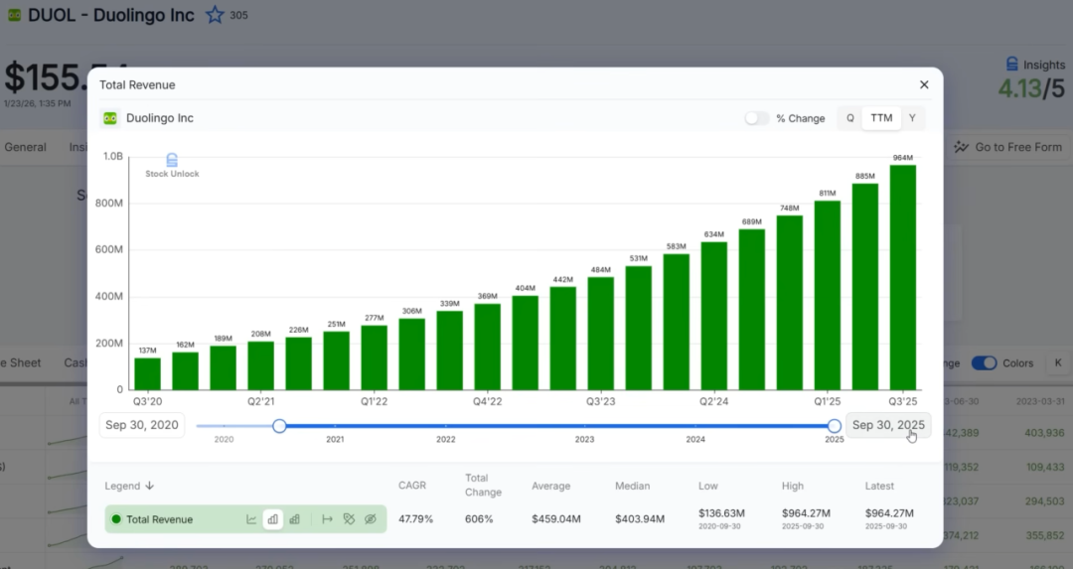Viewport: 1073px width, 569px height.
Task: Click the arrow-from-line icon in legend row
Action: click(327, 519)
